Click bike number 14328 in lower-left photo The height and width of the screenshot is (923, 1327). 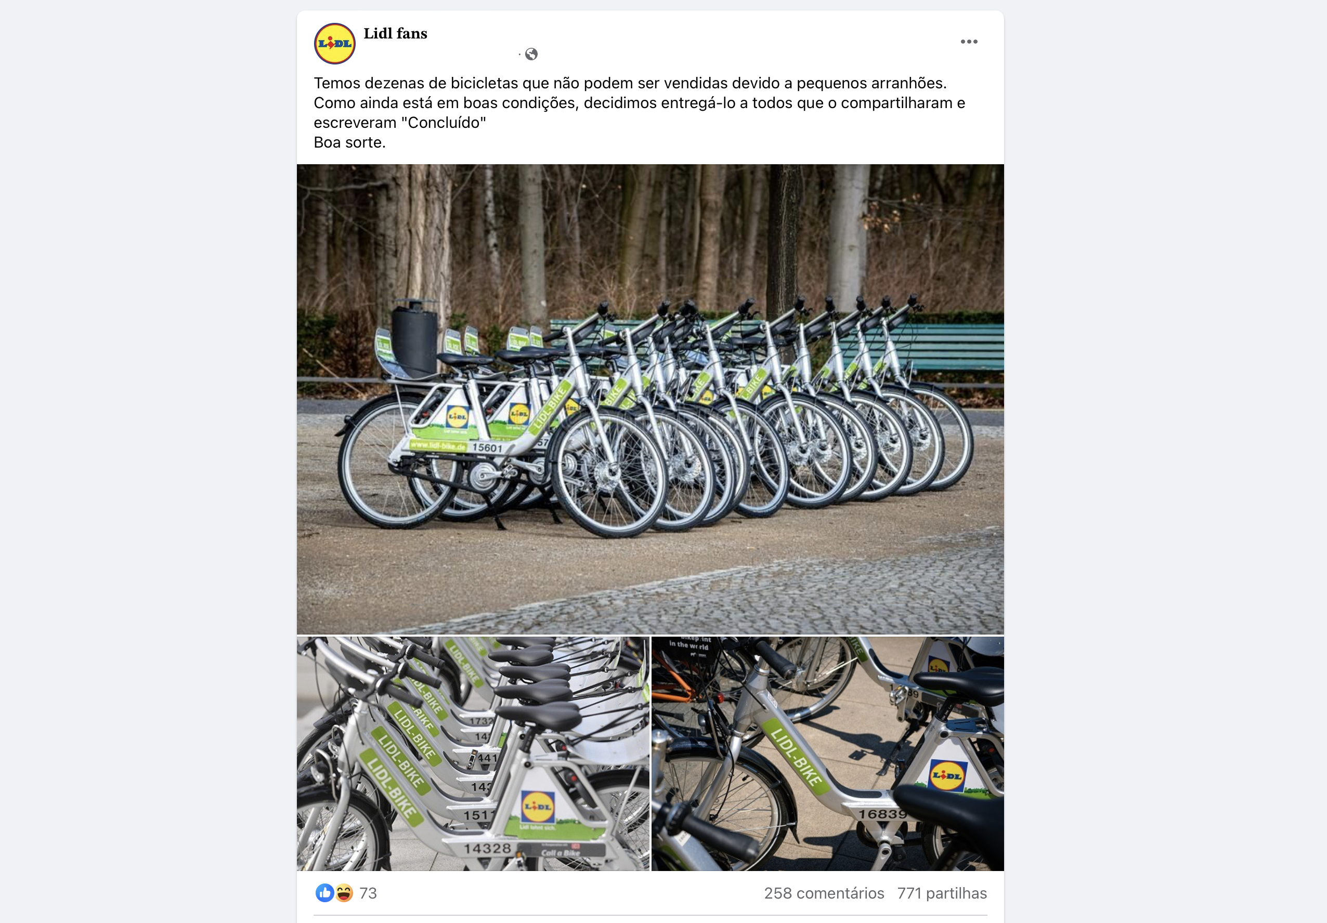pyautogui.click(x=487, y=849)
